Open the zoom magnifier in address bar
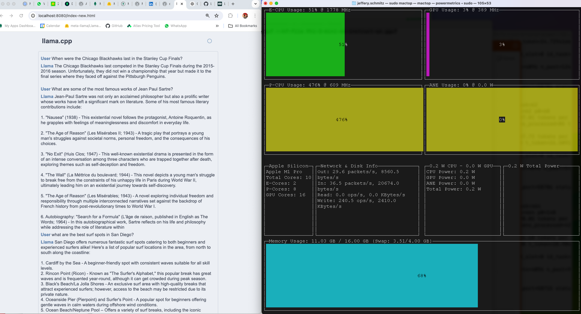Viewport: 581px width, 314px height. (x=208, y=16)
